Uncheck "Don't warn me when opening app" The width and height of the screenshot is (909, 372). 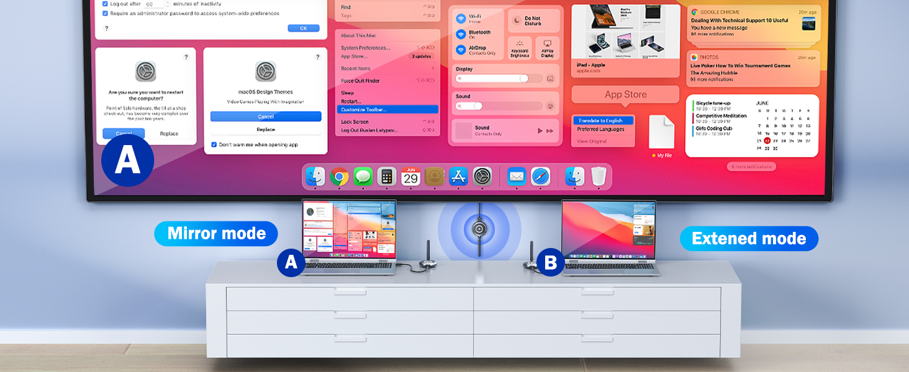(214, 144)
